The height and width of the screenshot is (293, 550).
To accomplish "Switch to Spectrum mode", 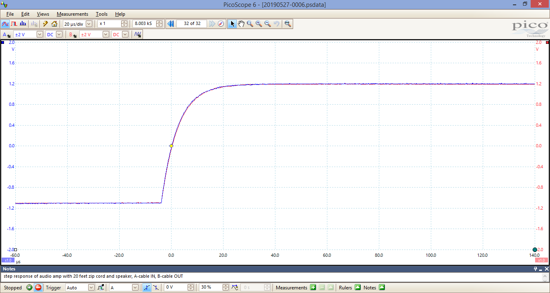I will click(23, 24).
